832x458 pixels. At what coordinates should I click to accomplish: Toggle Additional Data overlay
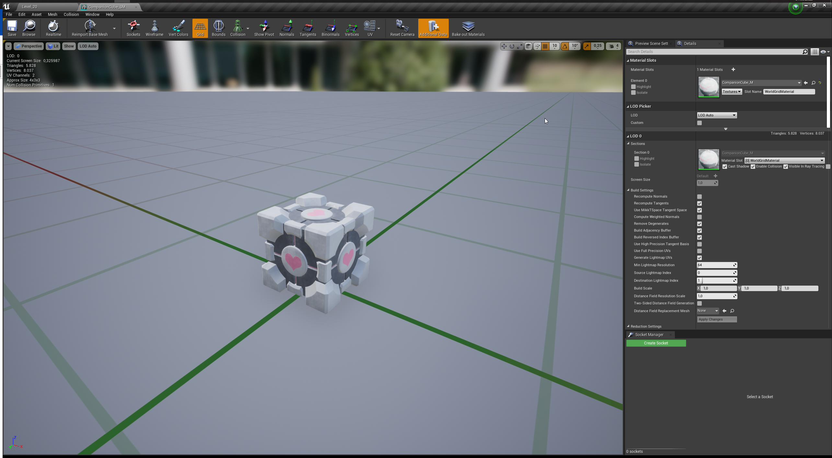[x=433, y=28]
